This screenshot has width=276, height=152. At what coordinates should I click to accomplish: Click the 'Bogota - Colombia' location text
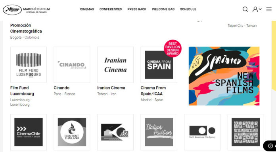pyautogui.click(x=25, y=38)
